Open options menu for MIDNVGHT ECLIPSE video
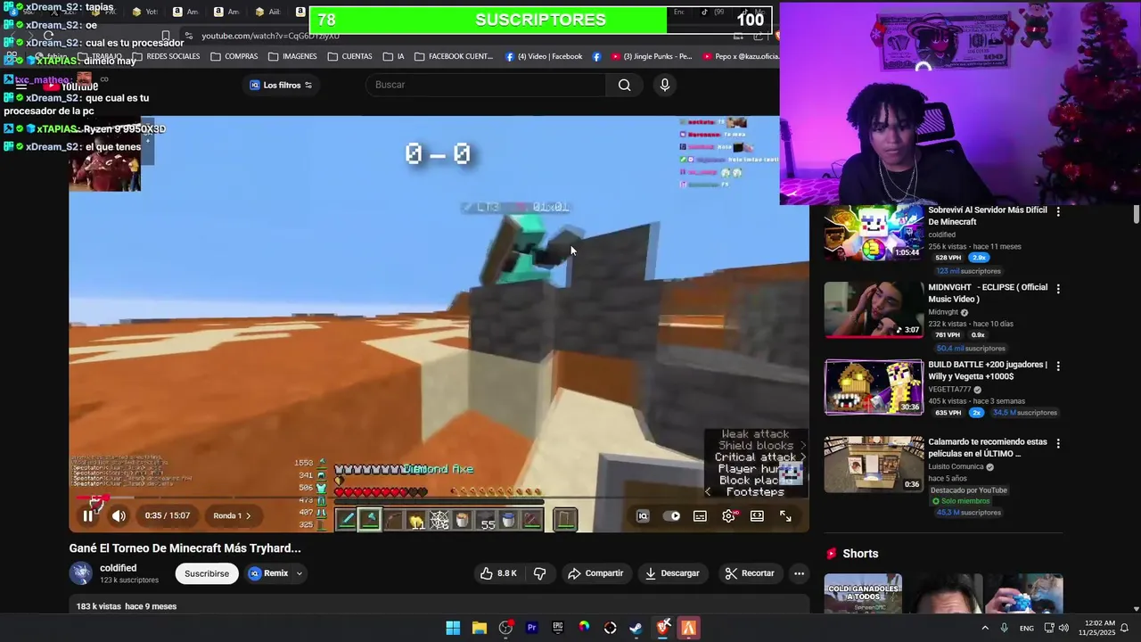The image size is (1141, 642). click(1058, 289)
